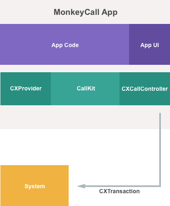The height and width of the screenshot is (206, 170).
Task: Click the CXTransaction arrow label
Action: point(120,191)
